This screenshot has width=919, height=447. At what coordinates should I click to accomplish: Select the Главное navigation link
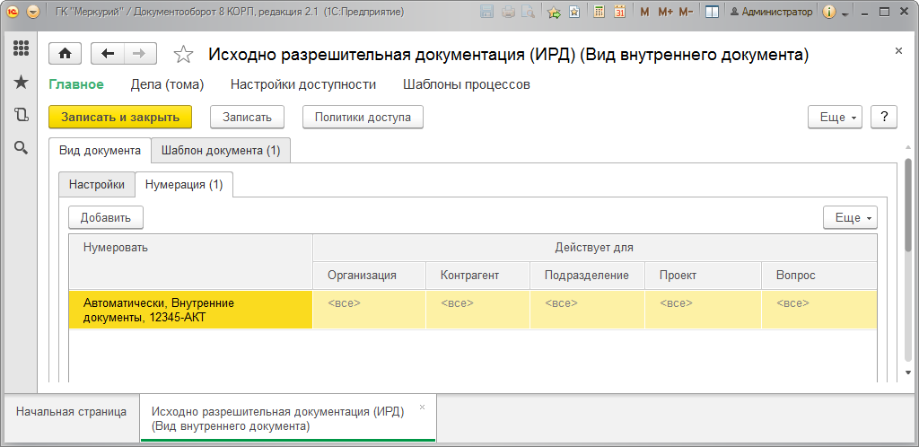(76, 84)
